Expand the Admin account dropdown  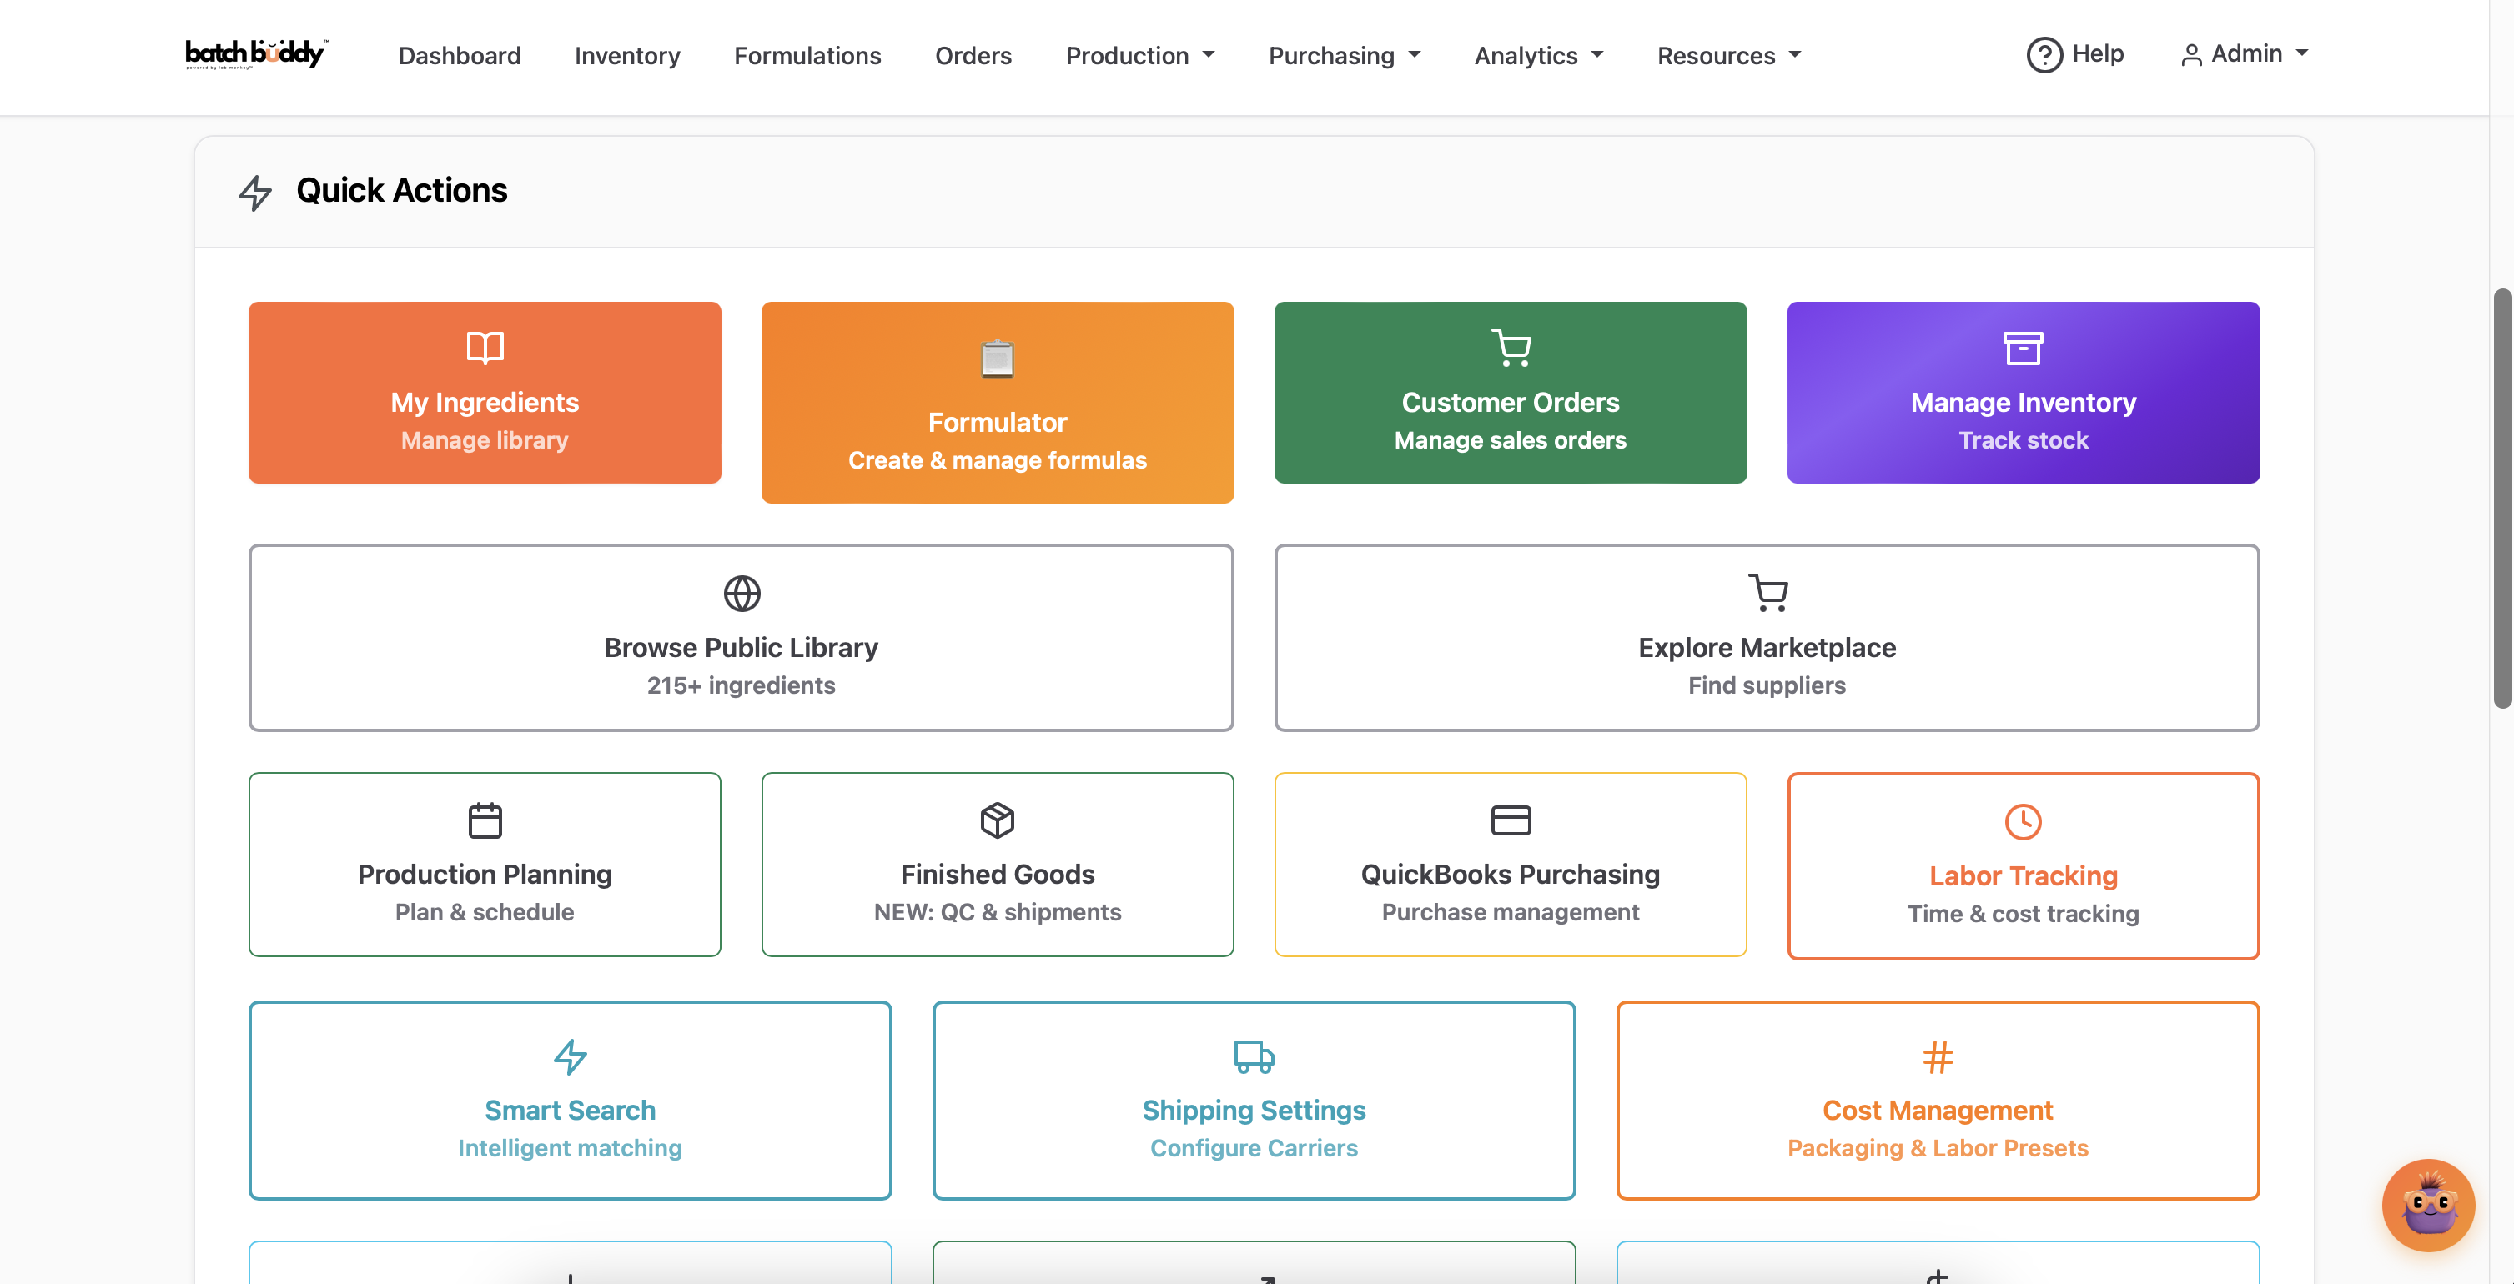pyautogui.click(x=2245, y=53)
